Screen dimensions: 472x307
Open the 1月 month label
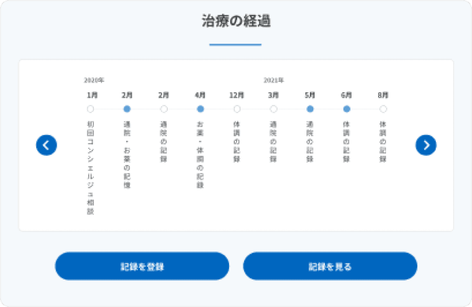point(92,95)
